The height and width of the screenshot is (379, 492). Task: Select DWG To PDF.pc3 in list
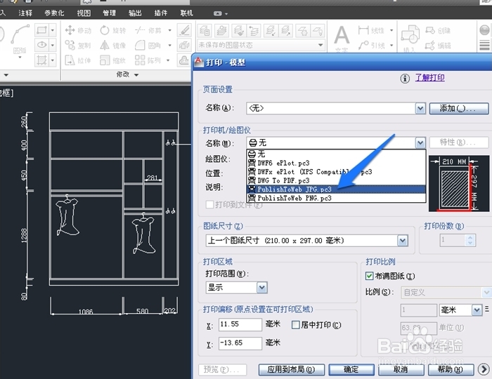[x=336, y=180]
